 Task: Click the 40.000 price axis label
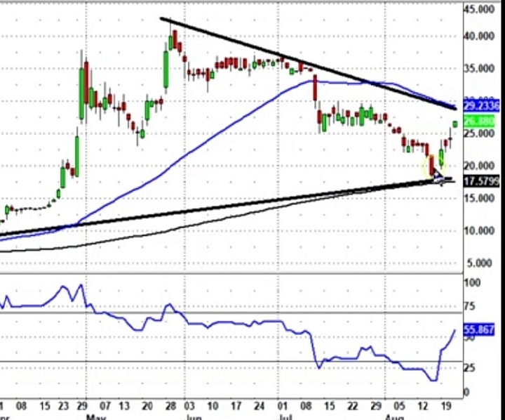[x=480, y=36]
